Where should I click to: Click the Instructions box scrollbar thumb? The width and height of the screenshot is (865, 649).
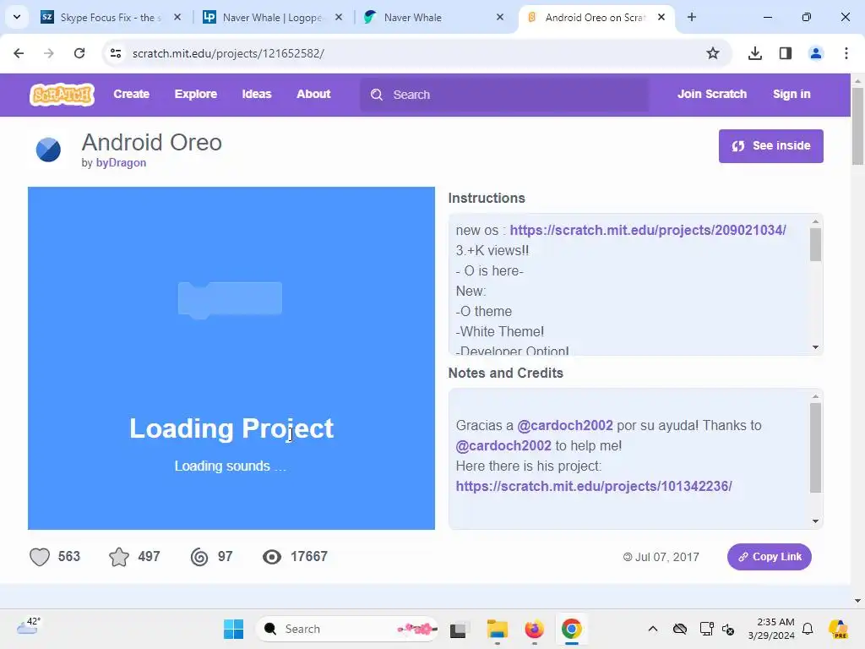pyautogui.click(x=815, y=244)
